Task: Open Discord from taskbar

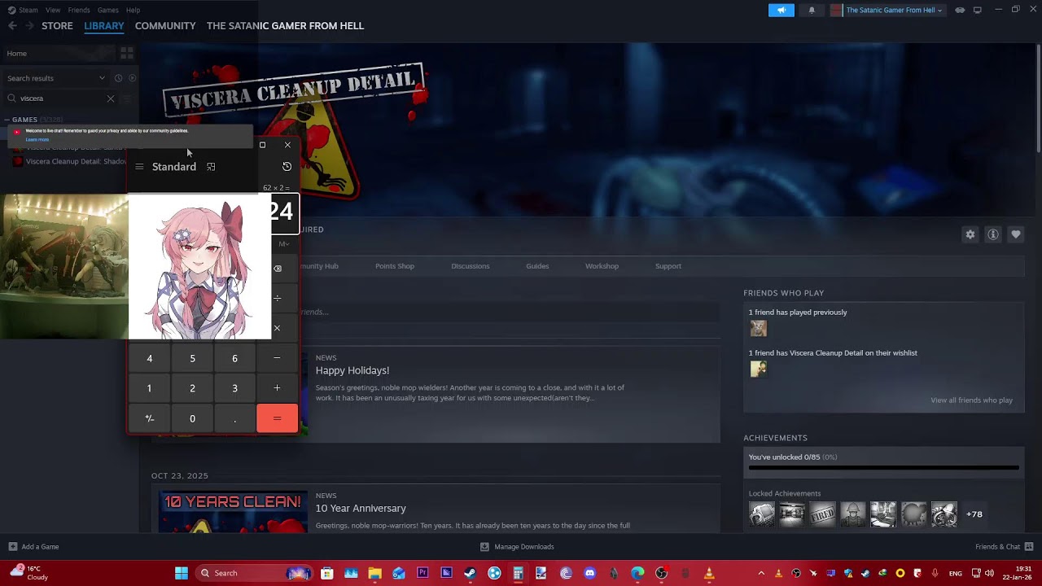Action: 590,573
